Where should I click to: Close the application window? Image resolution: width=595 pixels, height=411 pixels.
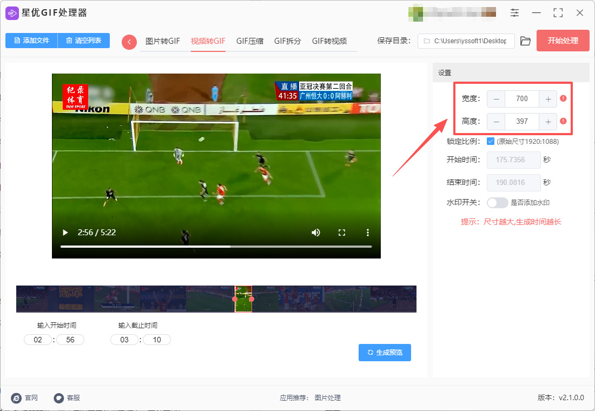579,13
